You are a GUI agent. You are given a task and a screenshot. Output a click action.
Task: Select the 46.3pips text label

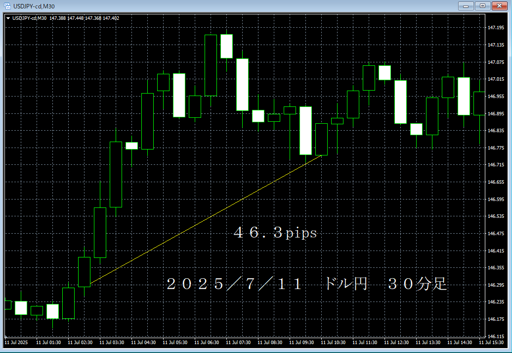(274, 232)
